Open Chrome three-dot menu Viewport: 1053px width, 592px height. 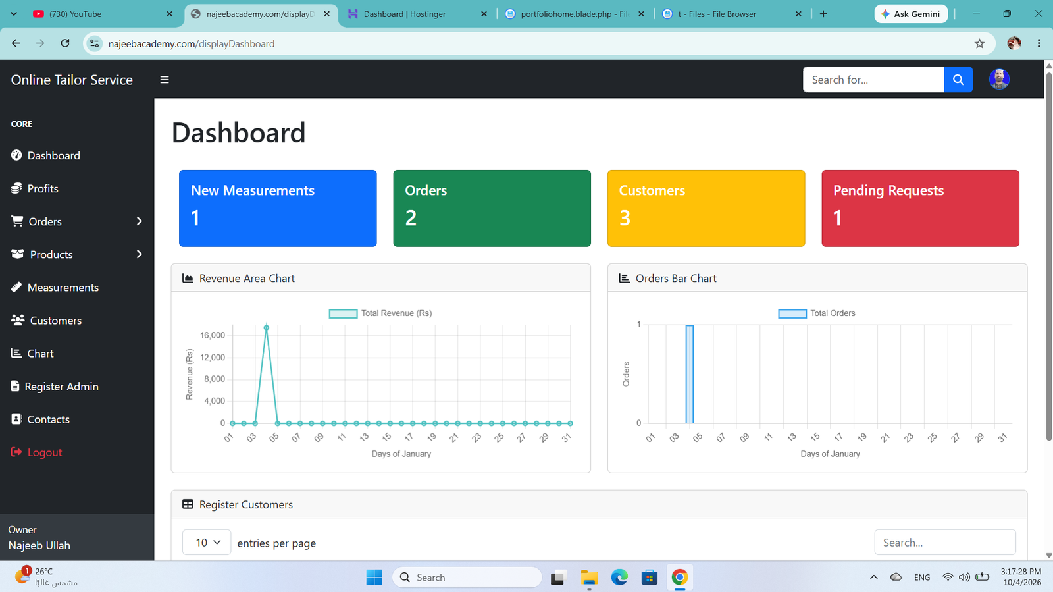(1039, 43)
